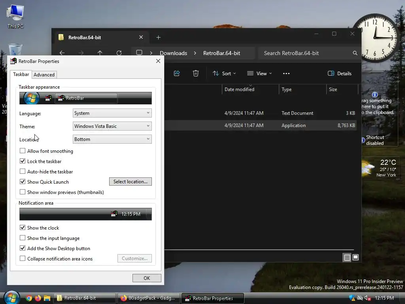Expand the View menu in Explorer
This screenshot has width=405, height=304.
[x=259, y=73]
